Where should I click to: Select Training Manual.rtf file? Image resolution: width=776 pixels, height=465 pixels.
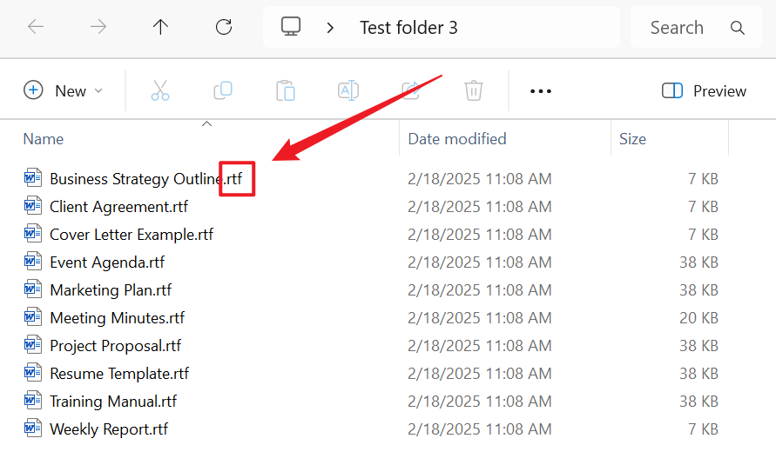point(113,401)
